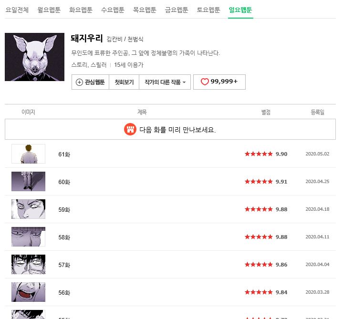Image resolution: width=343 pixels, height=319 pixels.
Task: Click the star rating 9.84 for 56화
Action: [x=266, y=292]
